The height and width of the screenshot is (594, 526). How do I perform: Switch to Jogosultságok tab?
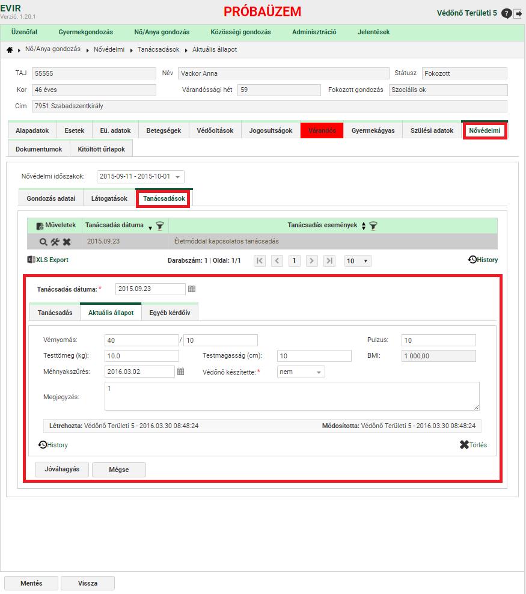coord(271,130)
